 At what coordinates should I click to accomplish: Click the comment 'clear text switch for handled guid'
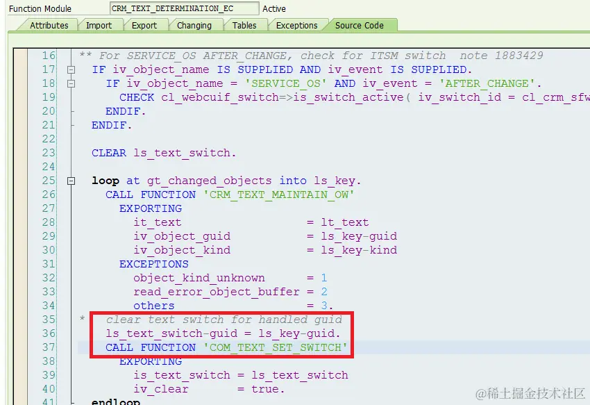pyautogui.click(x=224, y=320)
